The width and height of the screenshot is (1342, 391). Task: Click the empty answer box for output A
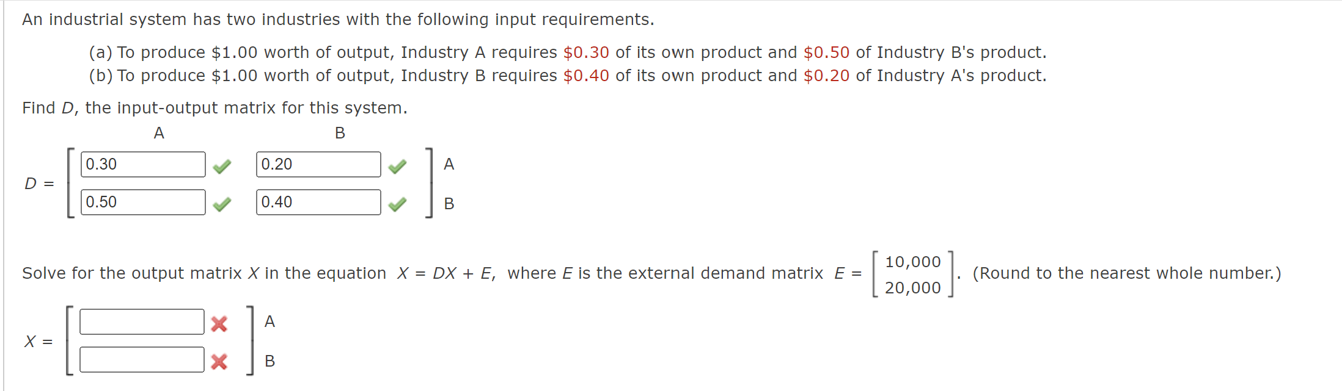pyautogui.click(x=142, y=323)
